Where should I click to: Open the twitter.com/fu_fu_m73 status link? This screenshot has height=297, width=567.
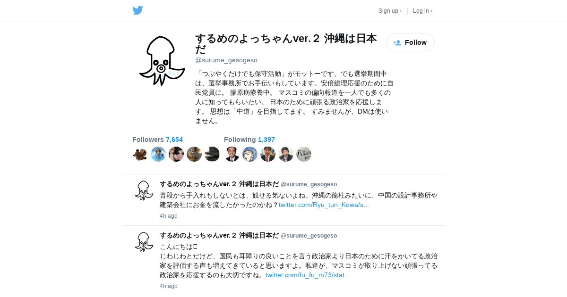308,275
